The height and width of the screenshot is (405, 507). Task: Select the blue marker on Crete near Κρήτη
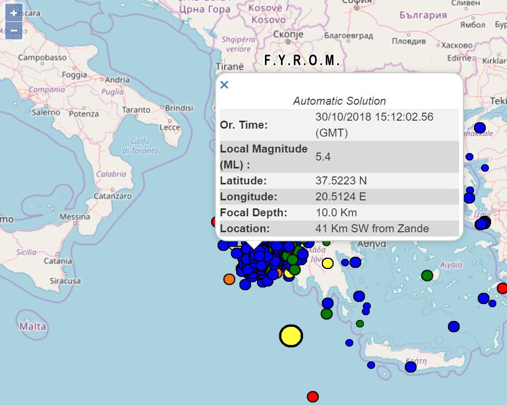[x=410, y=367]
